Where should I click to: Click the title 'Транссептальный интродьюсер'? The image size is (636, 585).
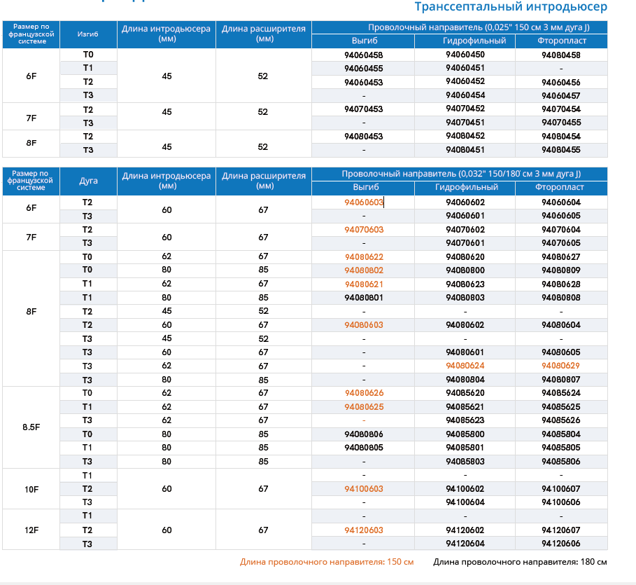pos(511,7)
